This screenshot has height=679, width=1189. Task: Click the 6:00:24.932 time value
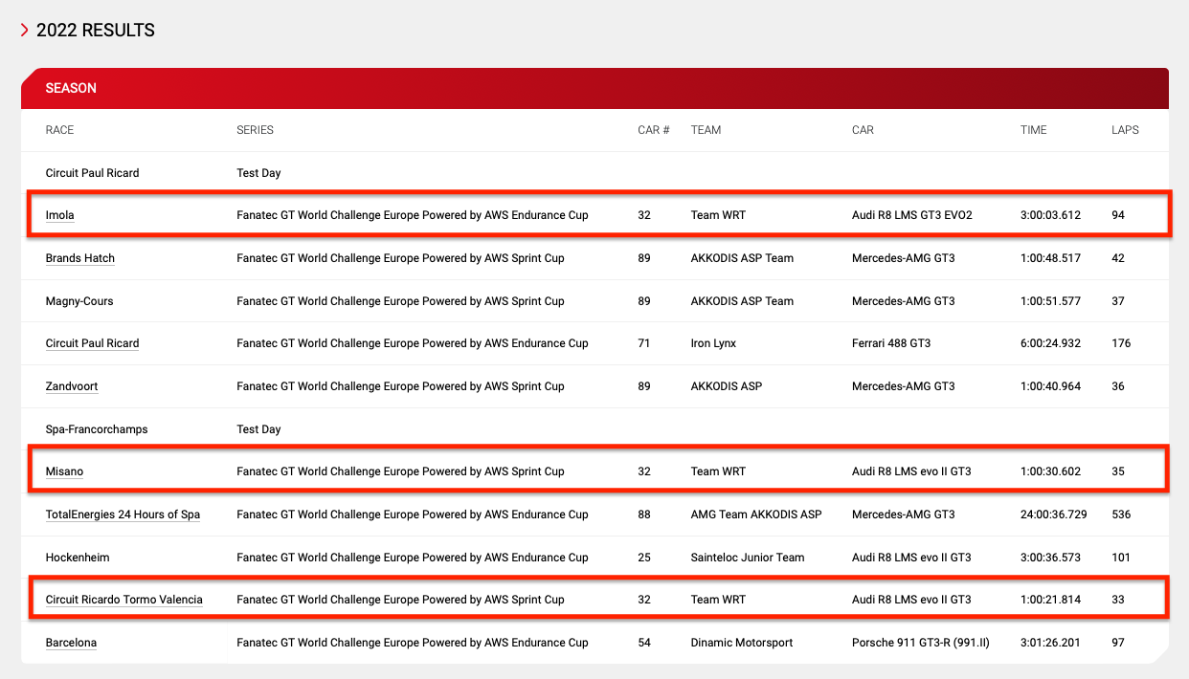pos(1050,343)
